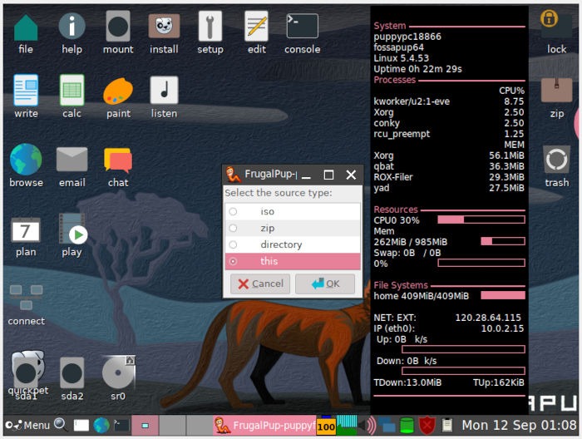
Task: Switch to the first pink desktop pager
Action: click(145, 425)
